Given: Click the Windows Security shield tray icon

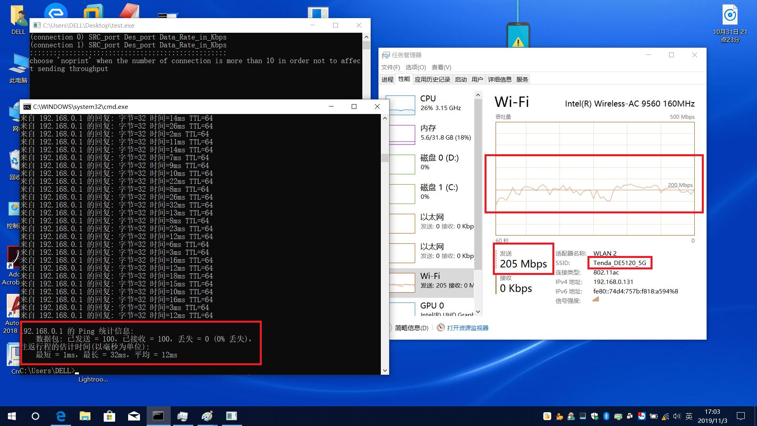Looking at the screenshot, I should pos(595,416).
